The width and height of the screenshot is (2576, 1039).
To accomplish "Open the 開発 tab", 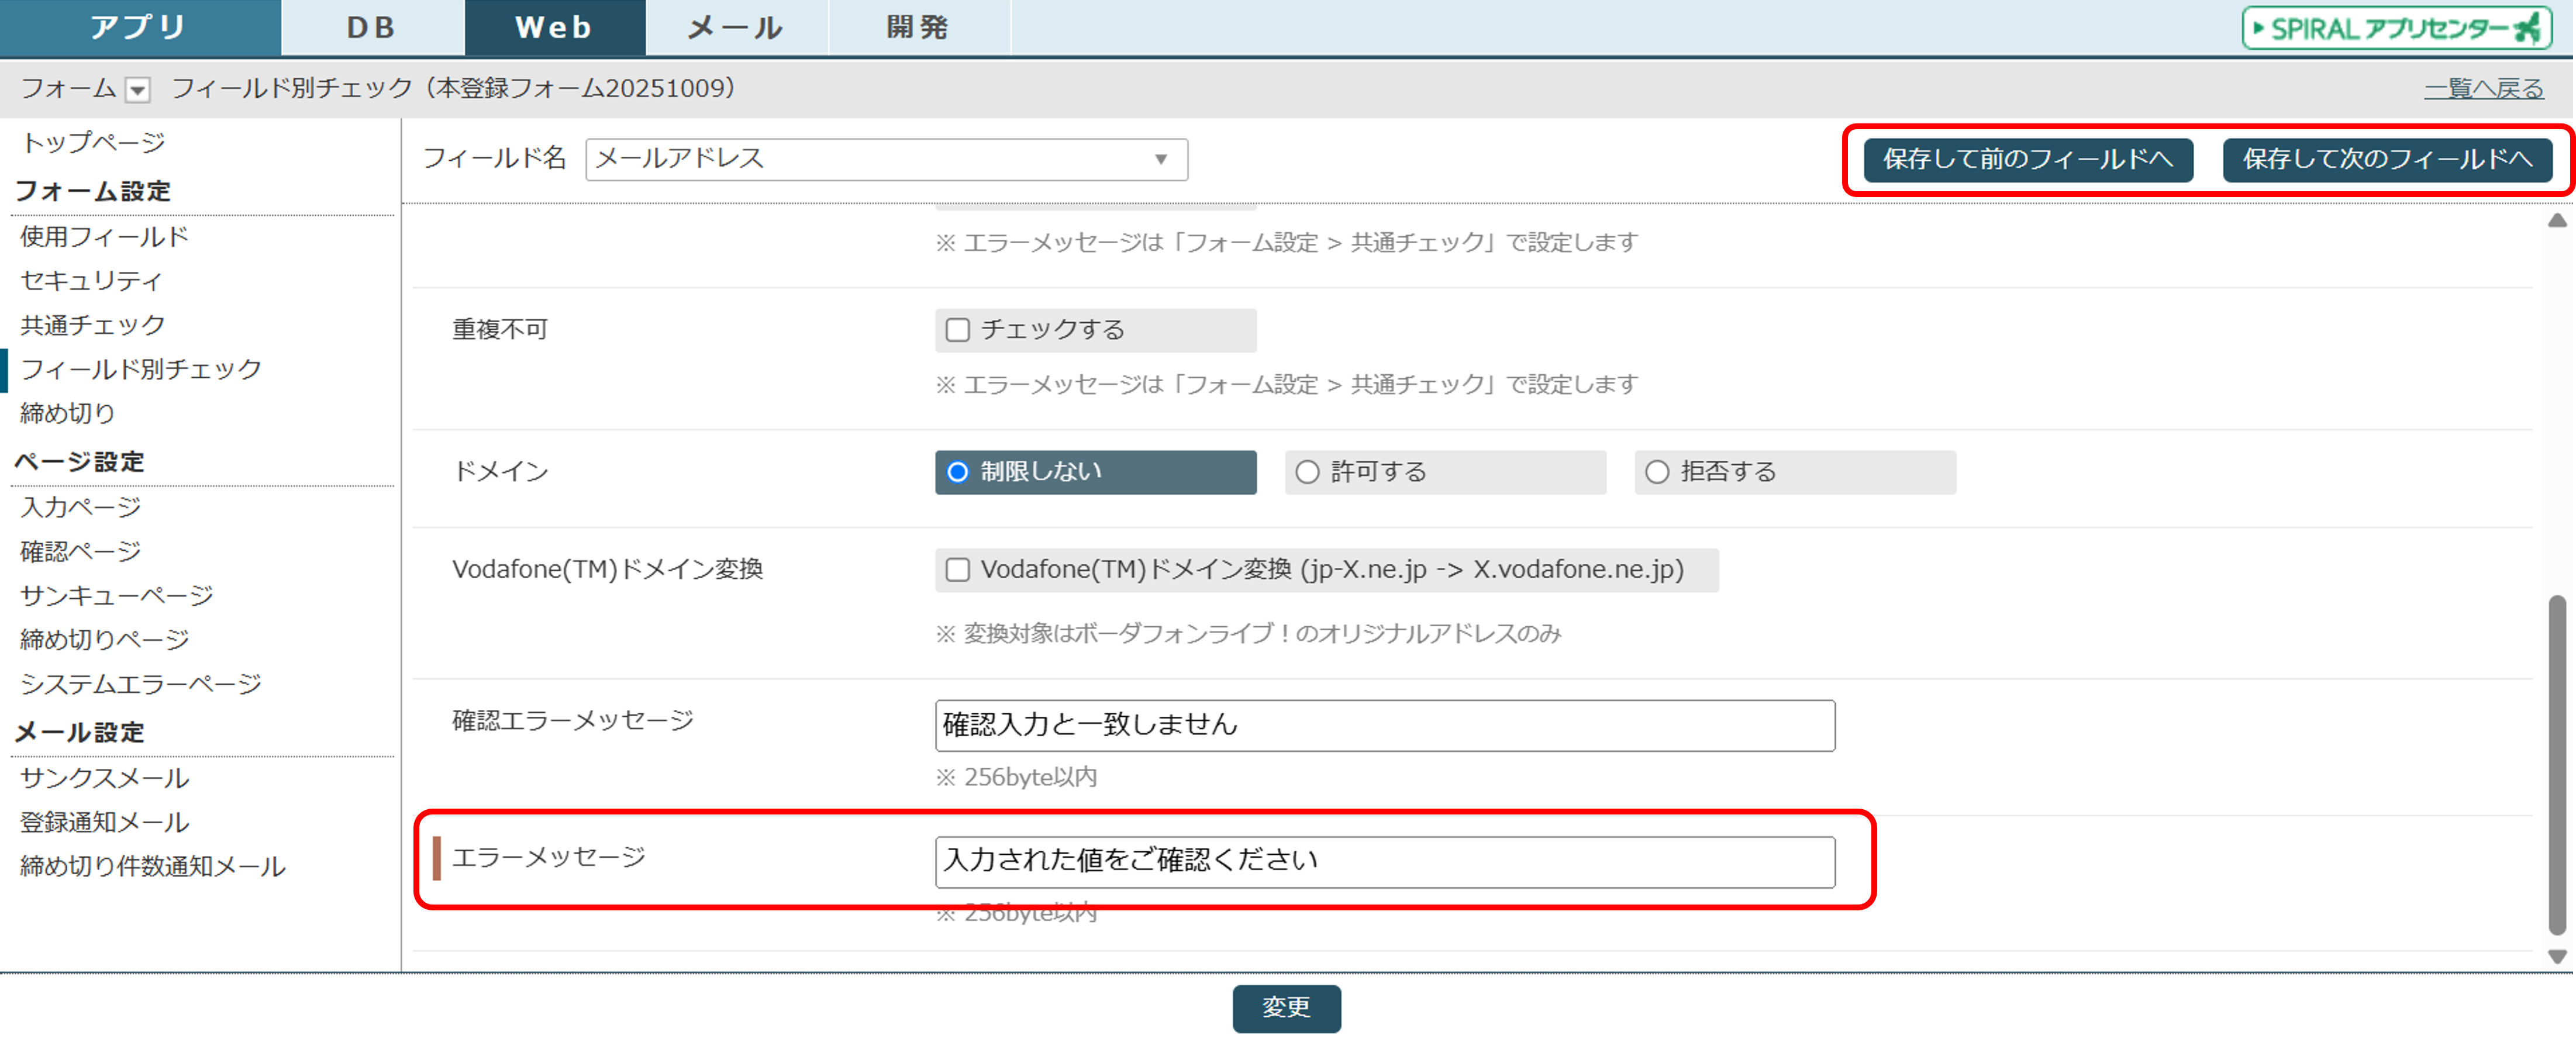I will tap(918, 28).
